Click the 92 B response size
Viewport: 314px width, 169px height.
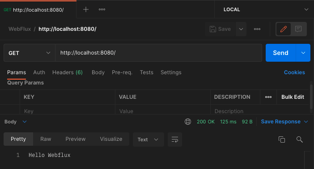[x=247, y=122]
